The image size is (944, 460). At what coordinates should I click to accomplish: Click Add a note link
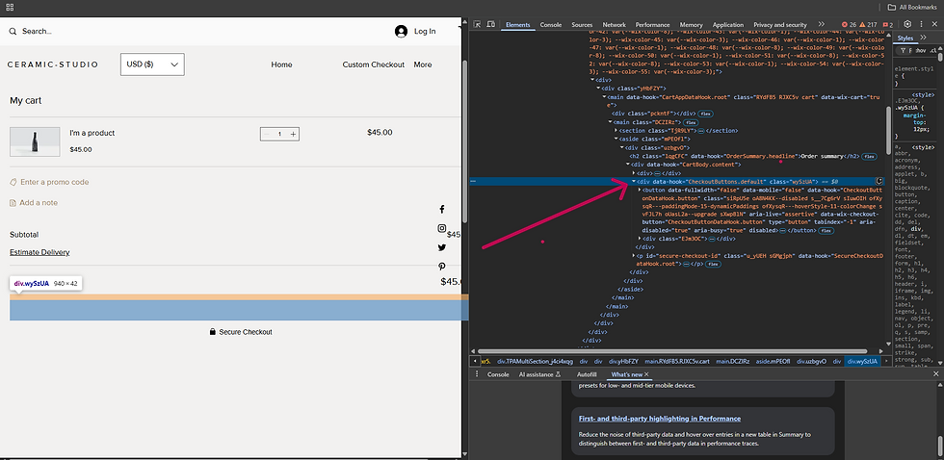(34, 203)
